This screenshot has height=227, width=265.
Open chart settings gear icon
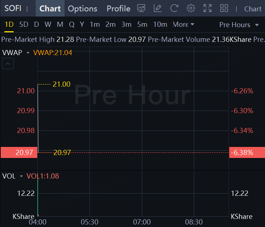click(191, 8)
